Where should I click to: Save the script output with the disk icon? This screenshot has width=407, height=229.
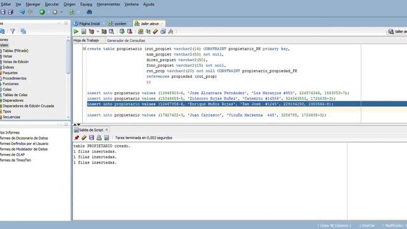(x=92, y=137)
